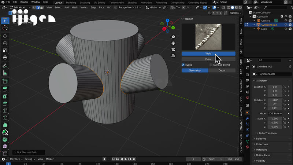
Task: Uncheck the cyclic checkbox
Action: click(x=183, y=65)
